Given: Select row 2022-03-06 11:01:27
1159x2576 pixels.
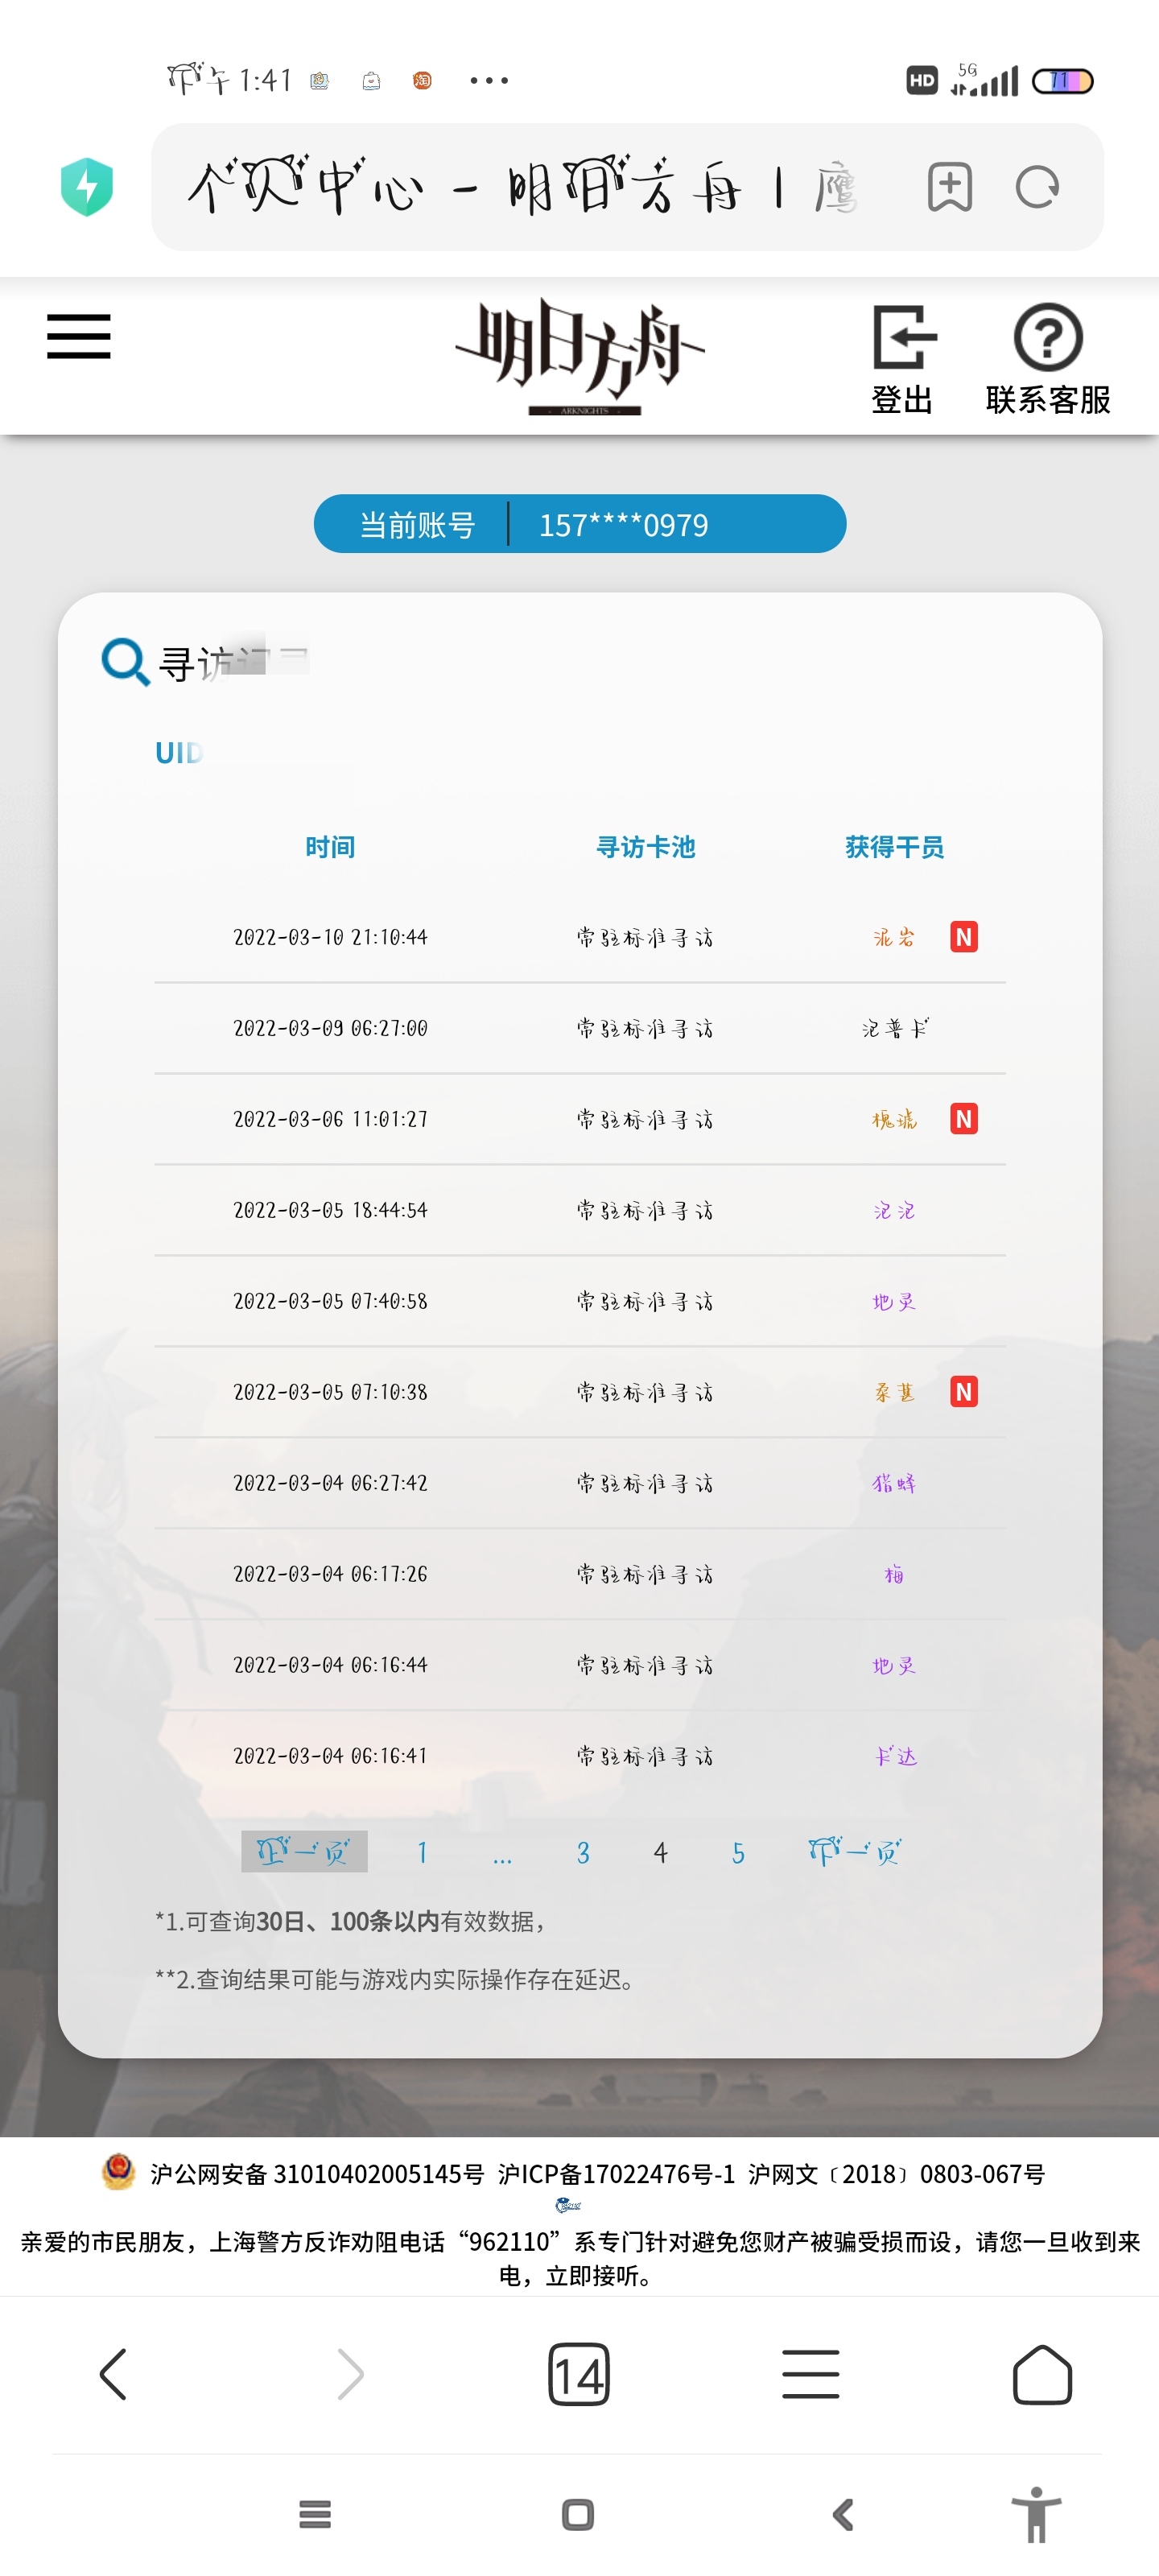Looking at the screenshot, I should click(580, 1119).
